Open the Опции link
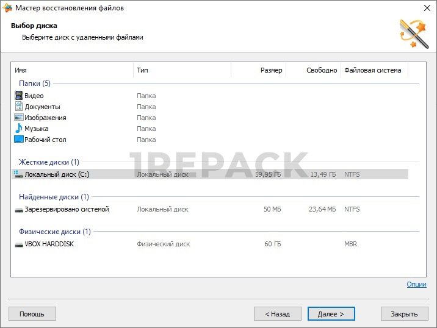 coord(416,285)
